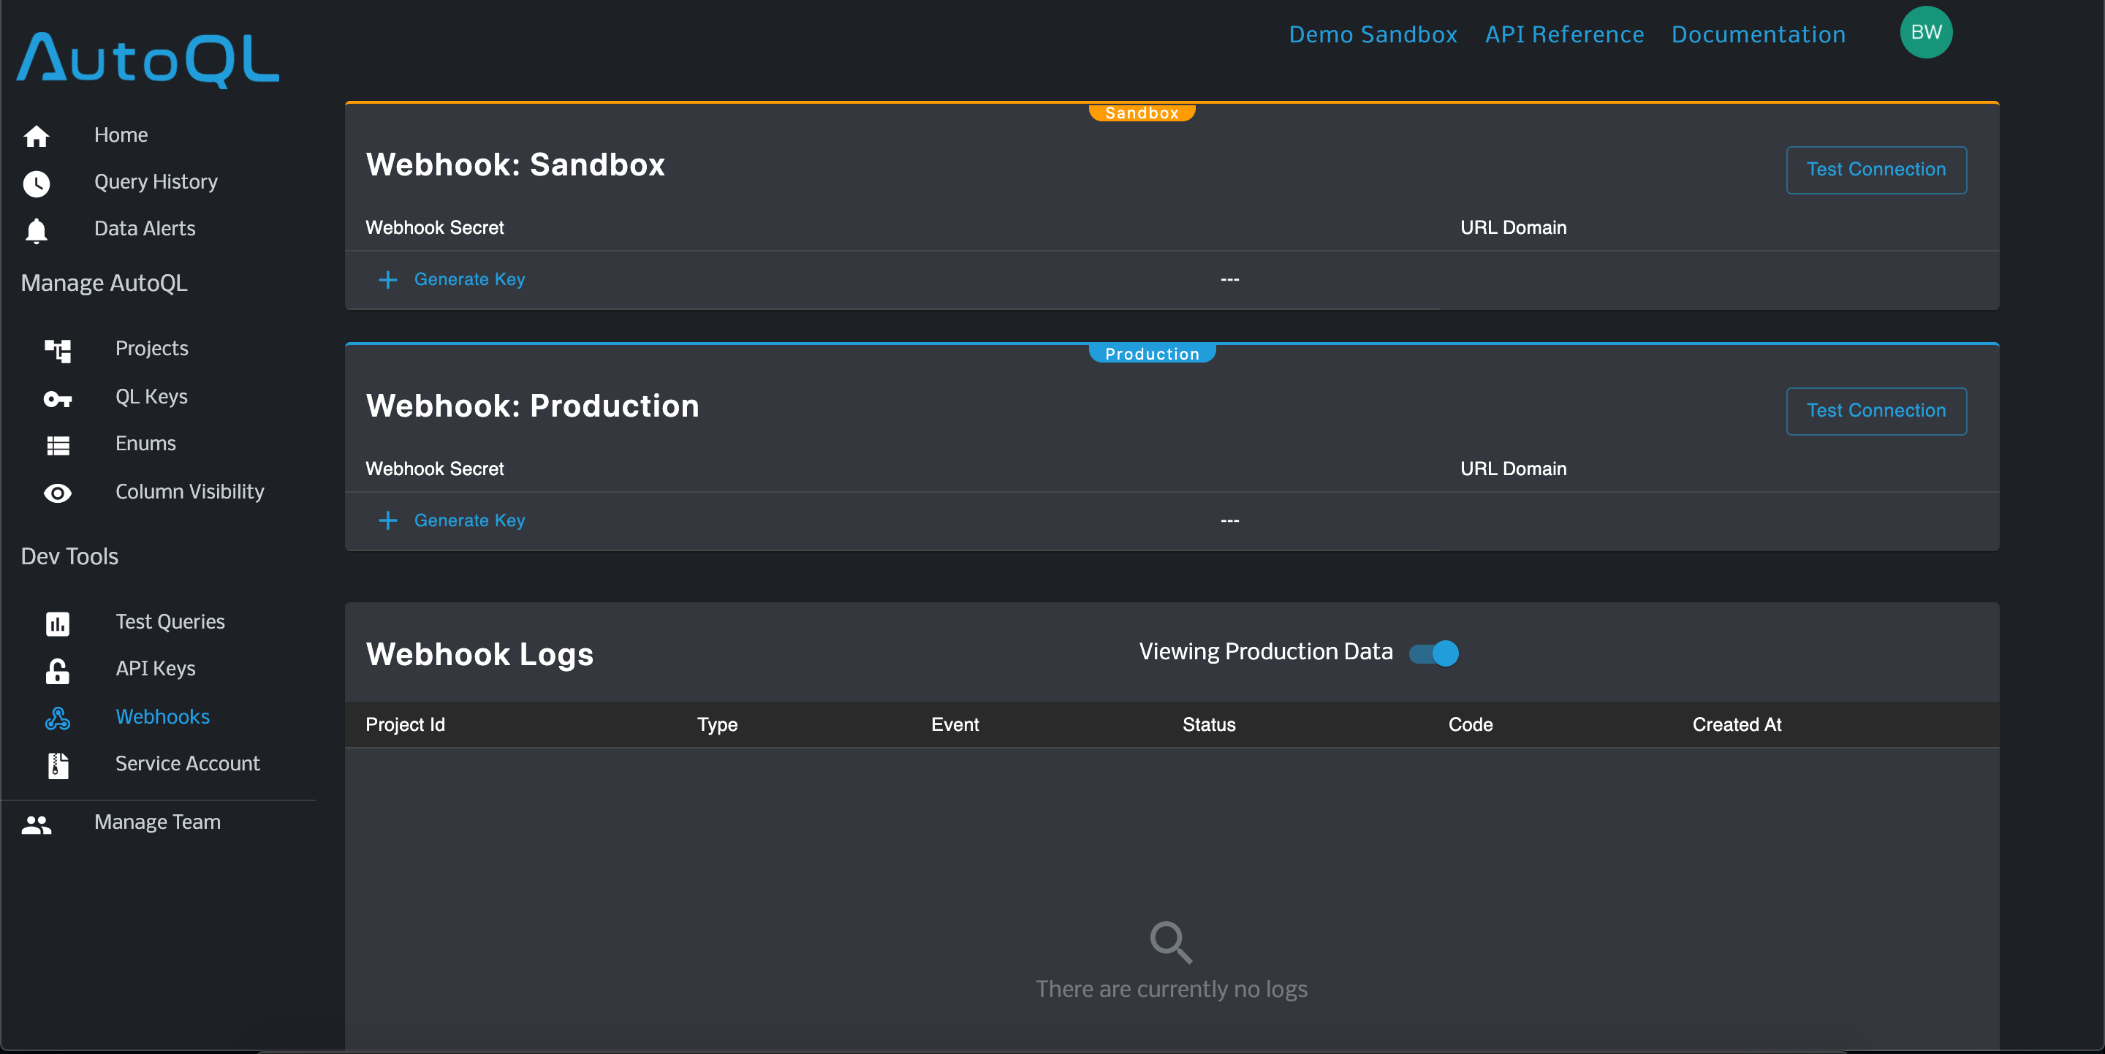Click the Created At column header
The height and width of the screenshot is (1054, 2105).
(1737, 726)
